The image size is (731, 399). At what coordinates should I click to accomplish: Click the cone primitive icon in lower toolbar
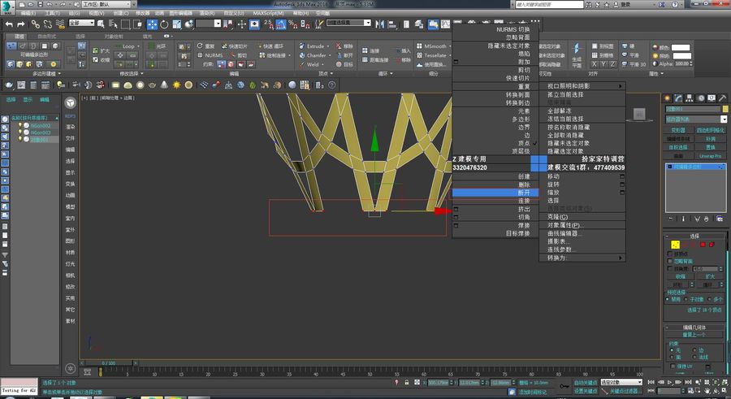pos(164,85)
